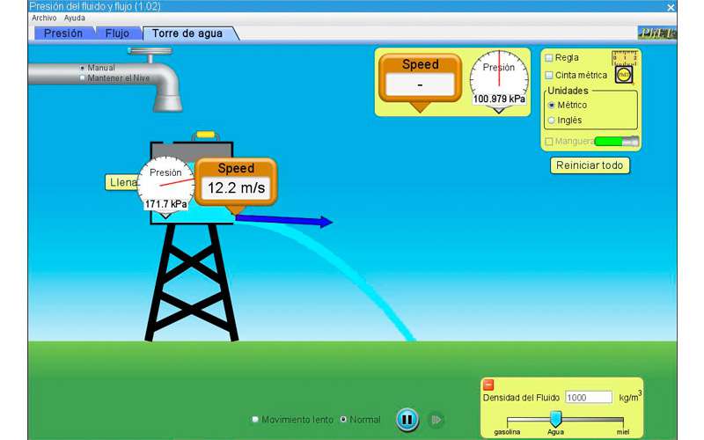Click the tape measure icon
This screenshot has width=704, height=440.
[x=624, y=76]
